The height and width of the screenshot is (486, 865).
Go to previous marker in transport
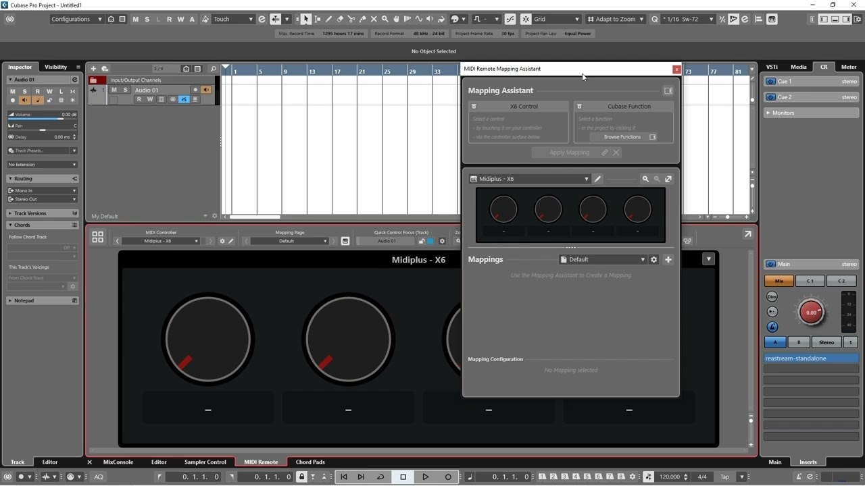click(344, 477)
